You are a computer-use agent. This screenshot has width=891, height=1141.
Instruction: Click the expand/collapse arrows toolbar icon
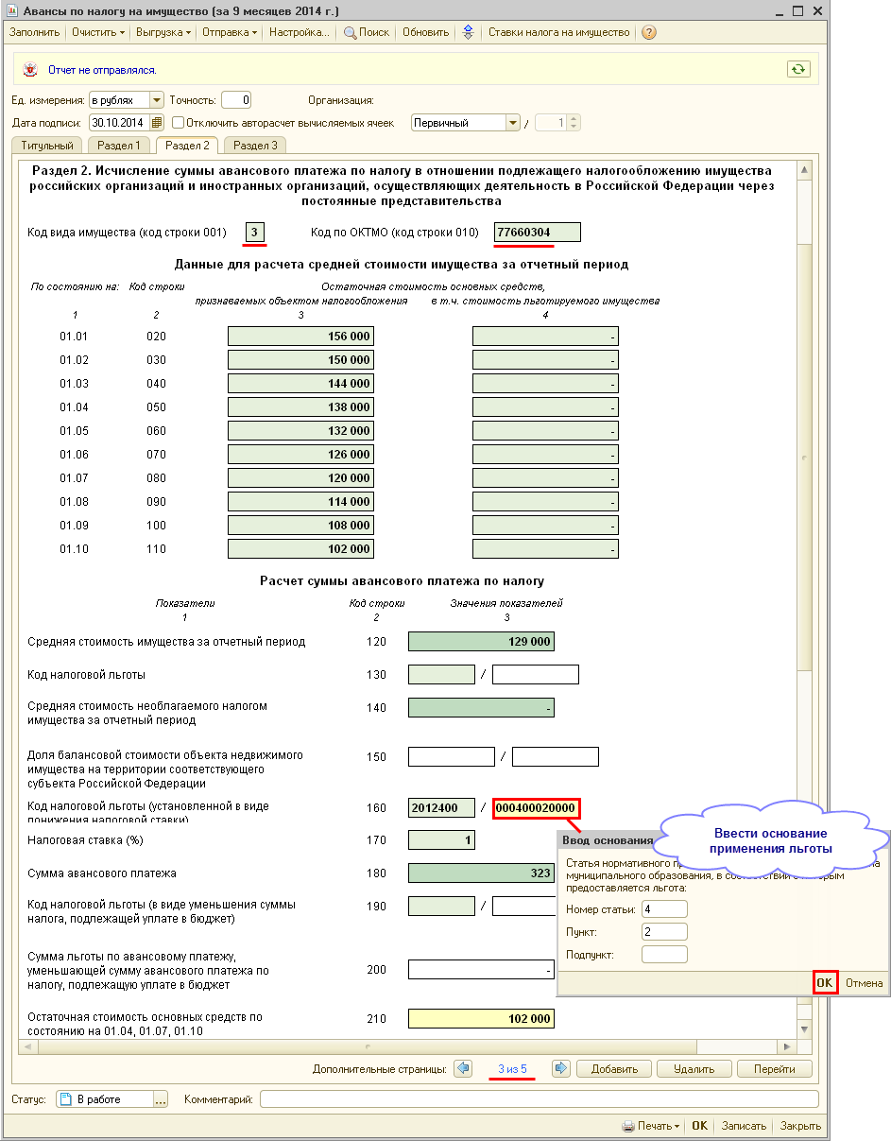click(x=468, y=32)
